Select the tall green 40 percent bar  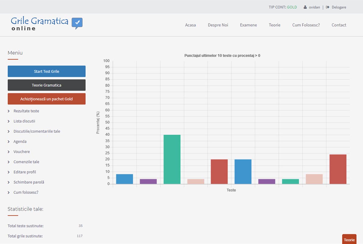[x=172, y=159]
